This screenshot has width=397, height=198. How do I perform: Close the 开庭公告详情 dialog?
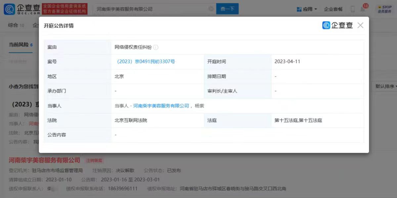pos(360,25)
